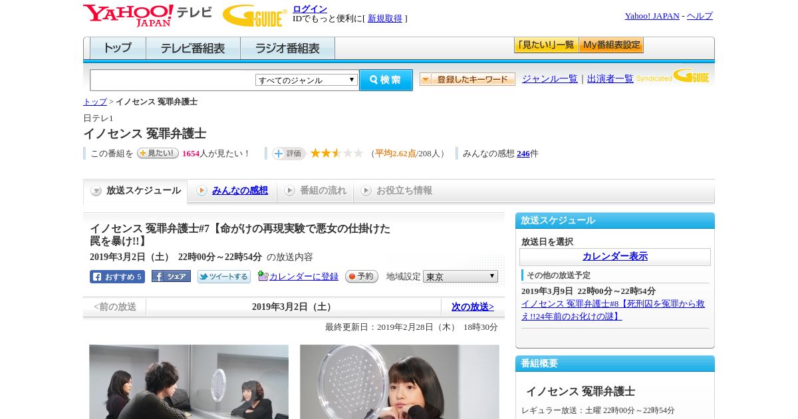Click the カレンダーに登録 link

(304, 277)
